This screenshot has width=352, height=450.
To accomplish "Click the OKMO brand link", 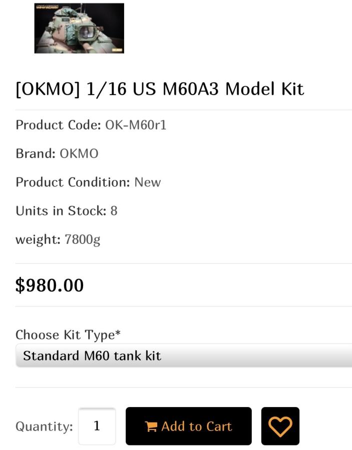I will 79,153.
